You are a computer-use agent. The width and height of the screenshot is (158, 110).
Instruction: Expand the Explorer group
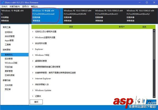point(33,49)
